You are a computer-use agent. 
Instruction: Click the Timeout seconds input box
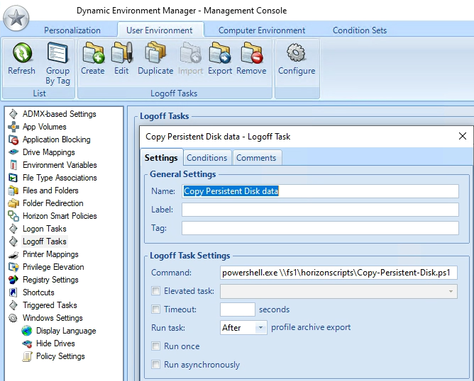238,309
